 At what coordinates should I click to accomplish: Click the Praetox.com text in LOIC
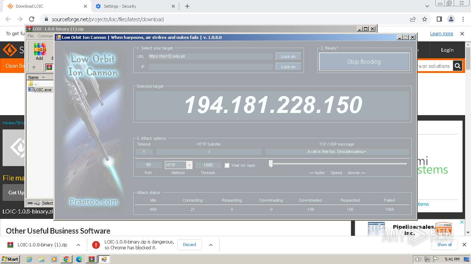(x=94, y=202)
